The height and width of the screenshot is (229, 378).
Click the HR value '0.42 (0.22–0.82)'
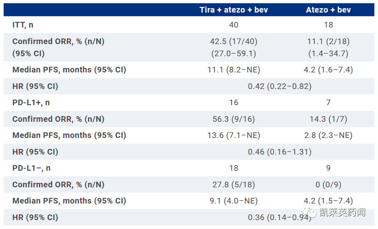pyautogui.click(x=280, y=86)
